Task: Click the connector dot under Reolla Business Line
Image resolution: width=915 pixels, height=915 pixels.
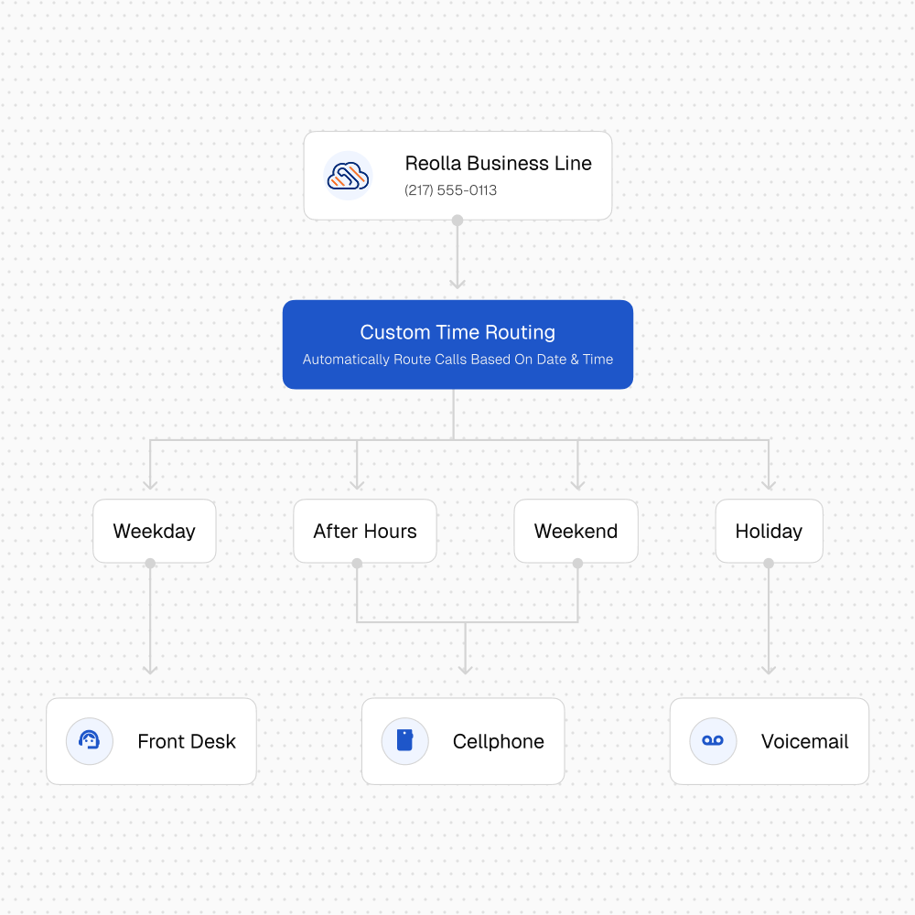Action: coord(457,221)
